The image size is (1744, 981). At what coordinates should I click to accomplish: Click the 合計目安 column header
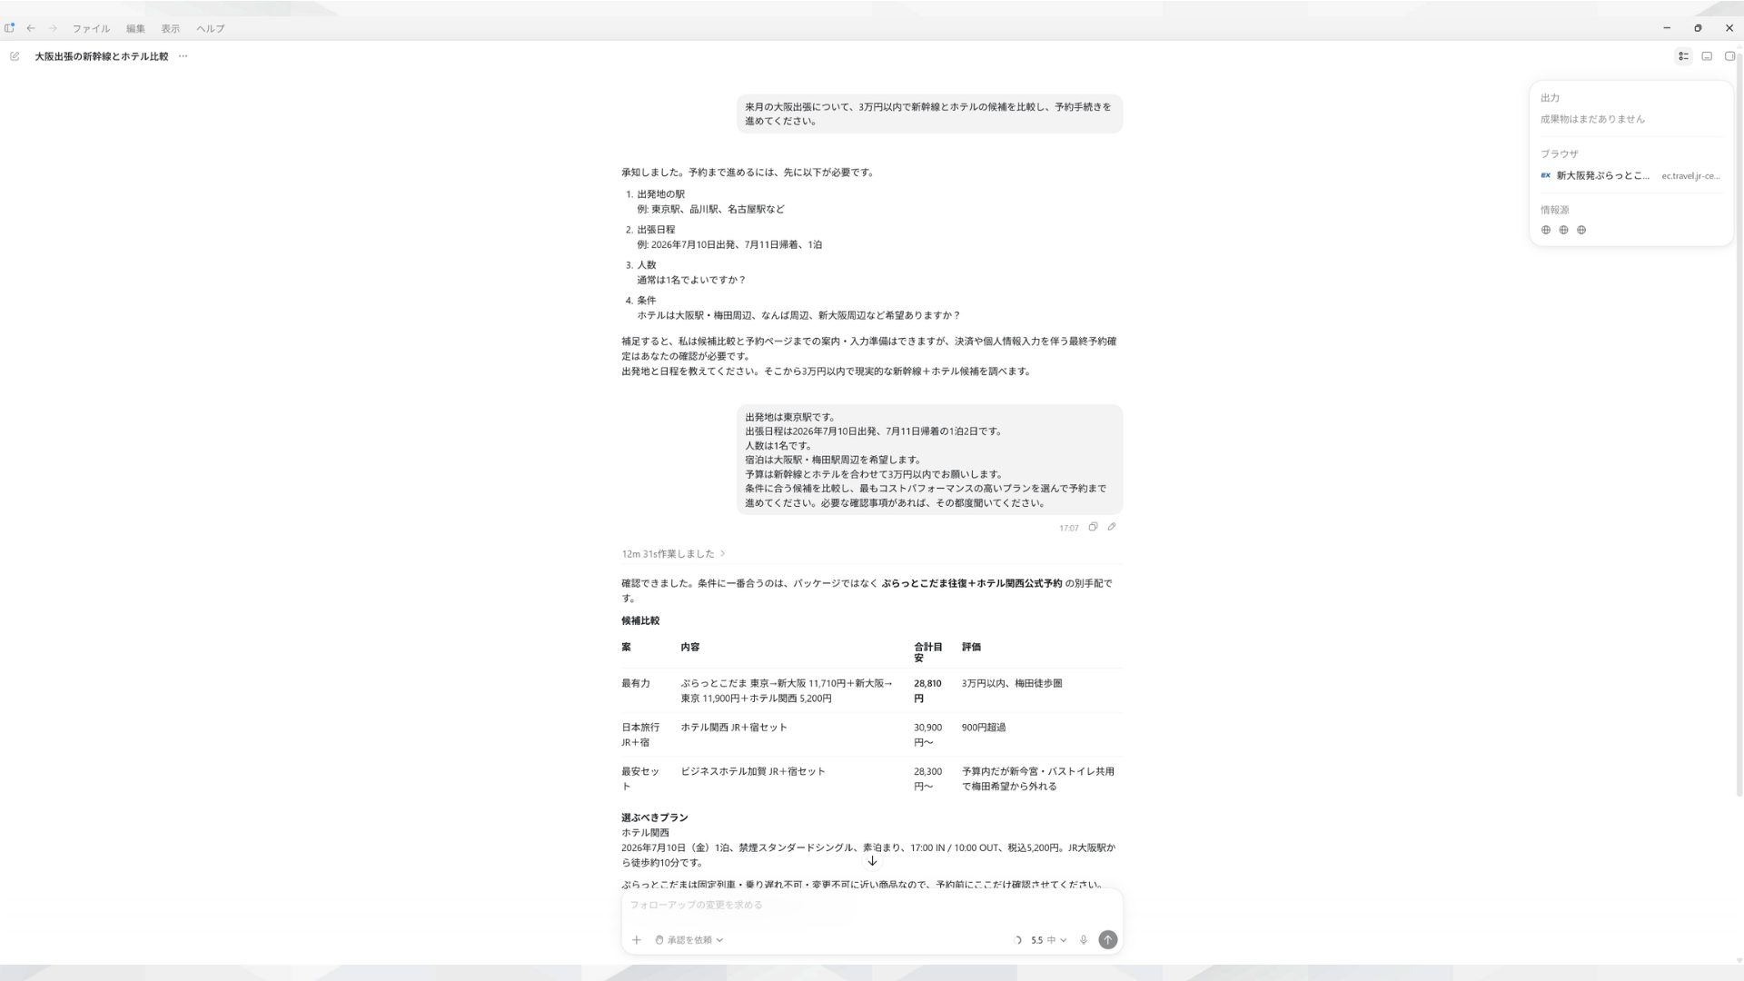click(x=928, y=652)
